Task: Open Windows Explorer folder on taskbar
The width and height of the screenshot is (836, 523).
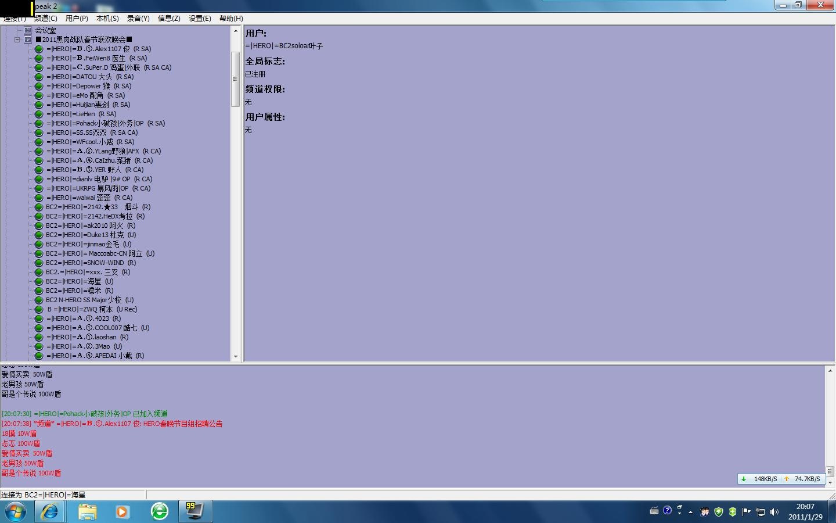Action: coord(88,511)
